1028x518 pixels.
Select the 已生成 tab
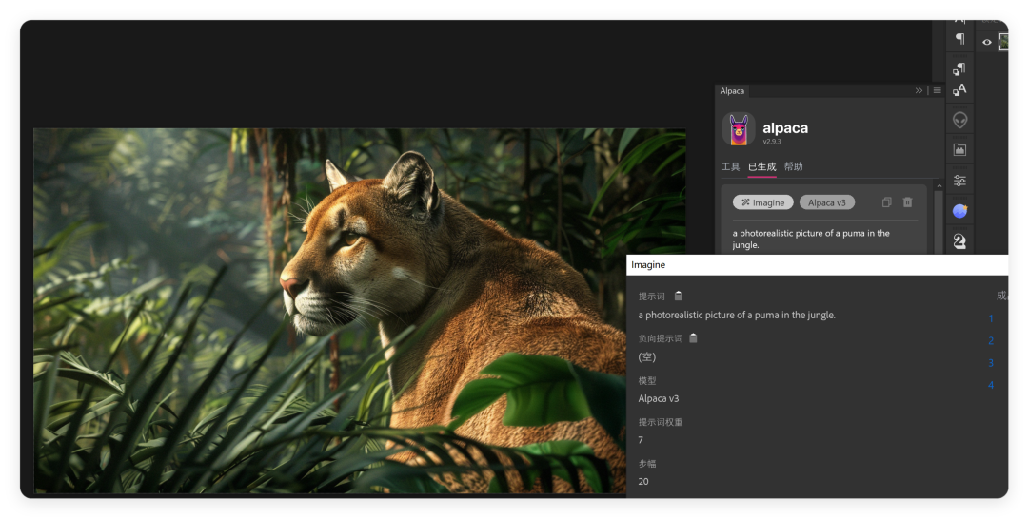761,167
